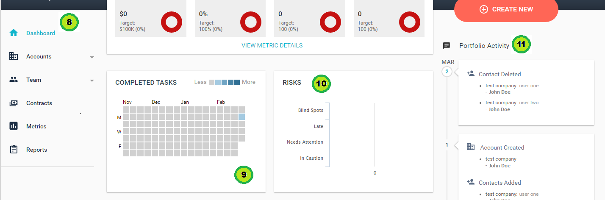Image resolution: width=605 pixels, height=200 pixels.
Task: Click the Contacts Added person icon
Action: coord(470,182)
